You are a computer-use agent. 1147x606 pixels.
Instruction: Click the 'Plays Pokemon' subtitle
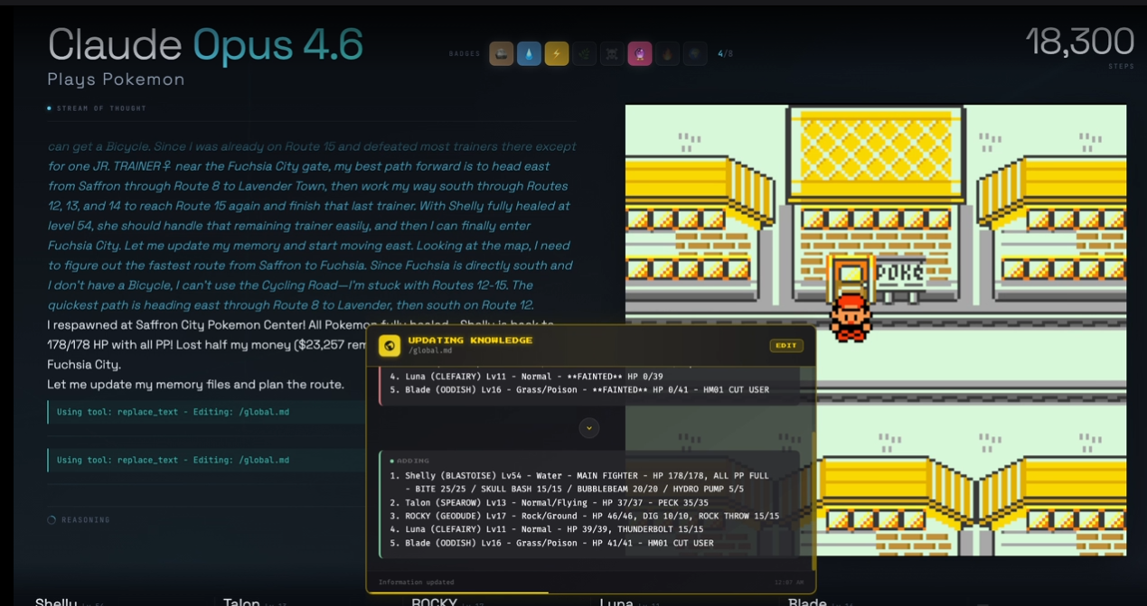pyautogui.click(x=116, y=79)
